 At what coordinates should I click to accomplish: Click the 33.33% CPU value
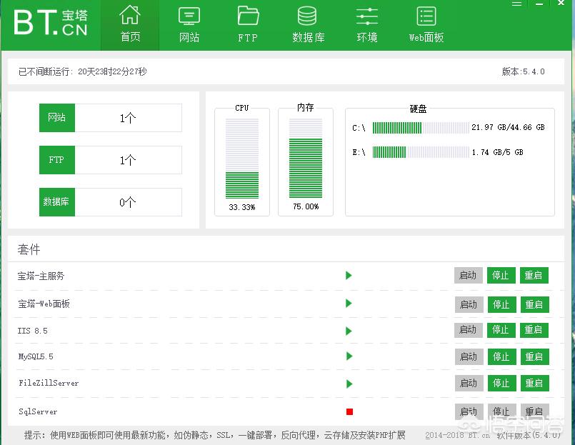click(242, 207)
